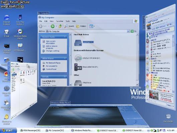Image resolution: width=177 pixels, height=133 pixels.
Task: Expand the Address bar dropdown arrow
Action: click(x=128, y=31)
